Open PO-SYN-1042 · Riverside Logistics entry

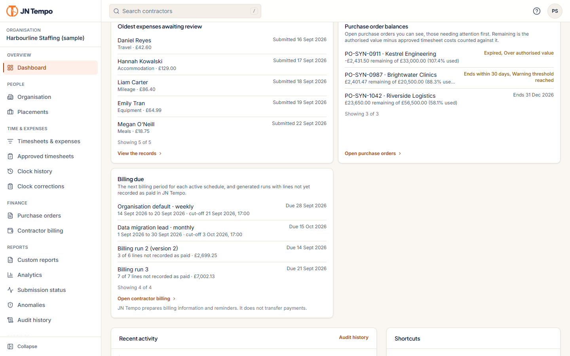click(449, 99)
